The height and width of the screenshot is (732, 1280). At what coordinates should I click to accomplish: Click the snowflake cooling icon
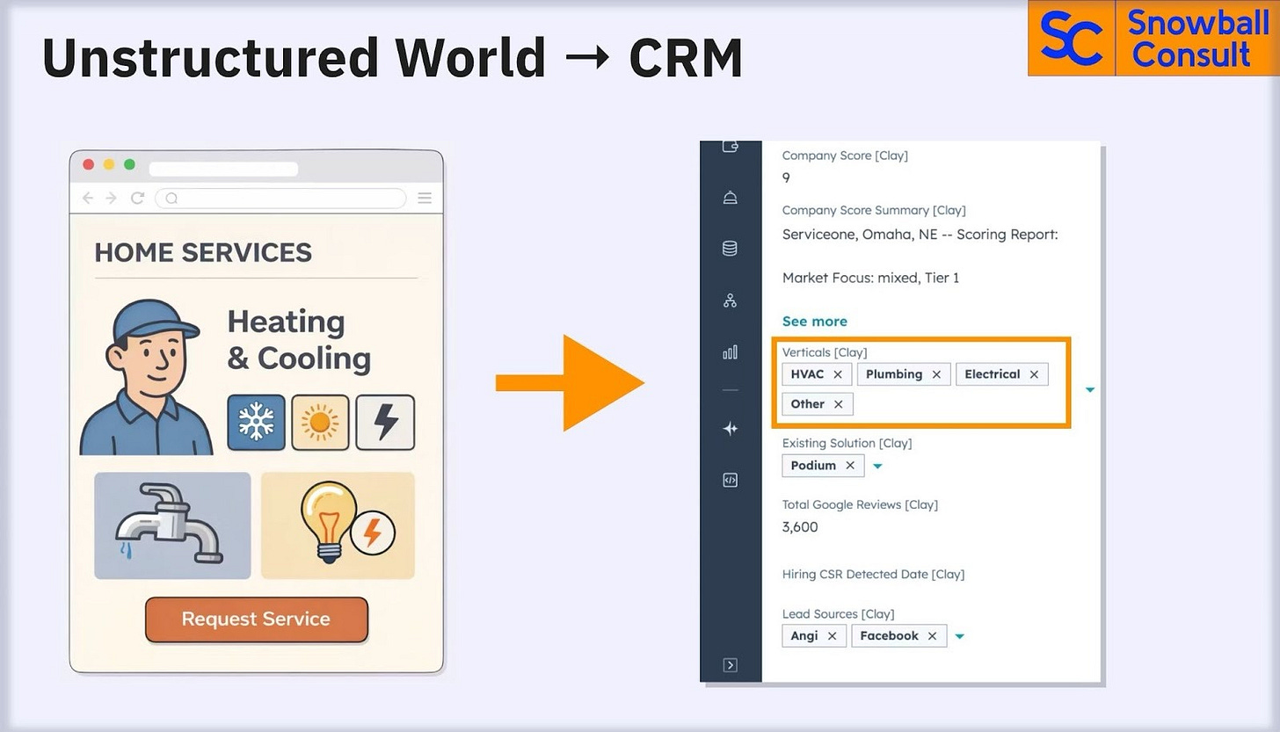tap(256, 423)
